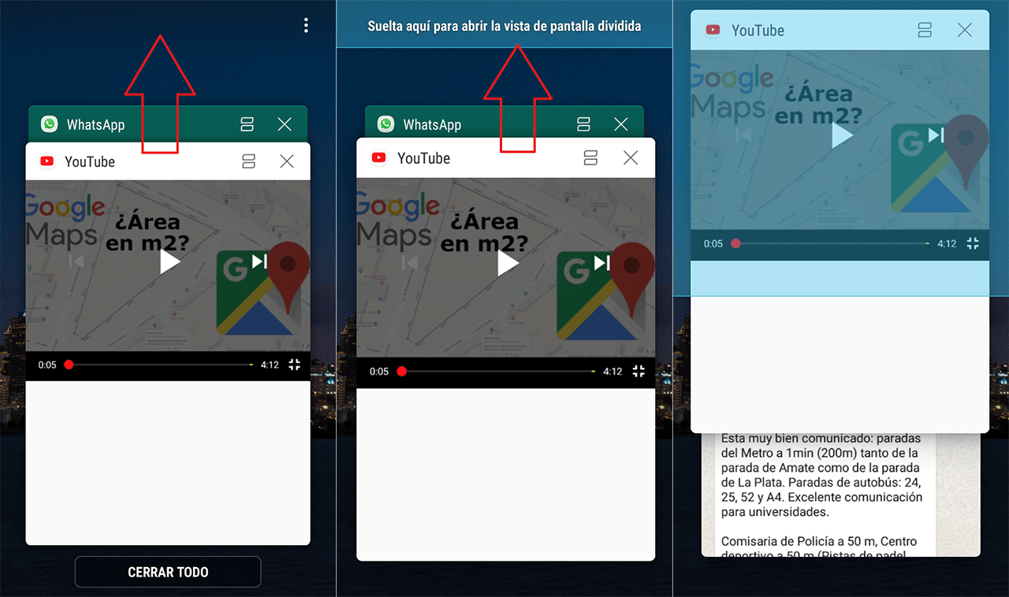Viewport: 1009px width, 597px height.
Task: Click the CERRAR TODO button
Action: click(x=168, y=572)
